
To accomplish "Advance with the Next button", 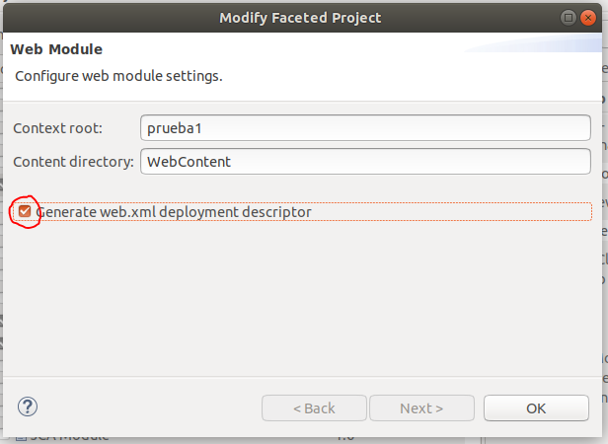I will point(421,407).
